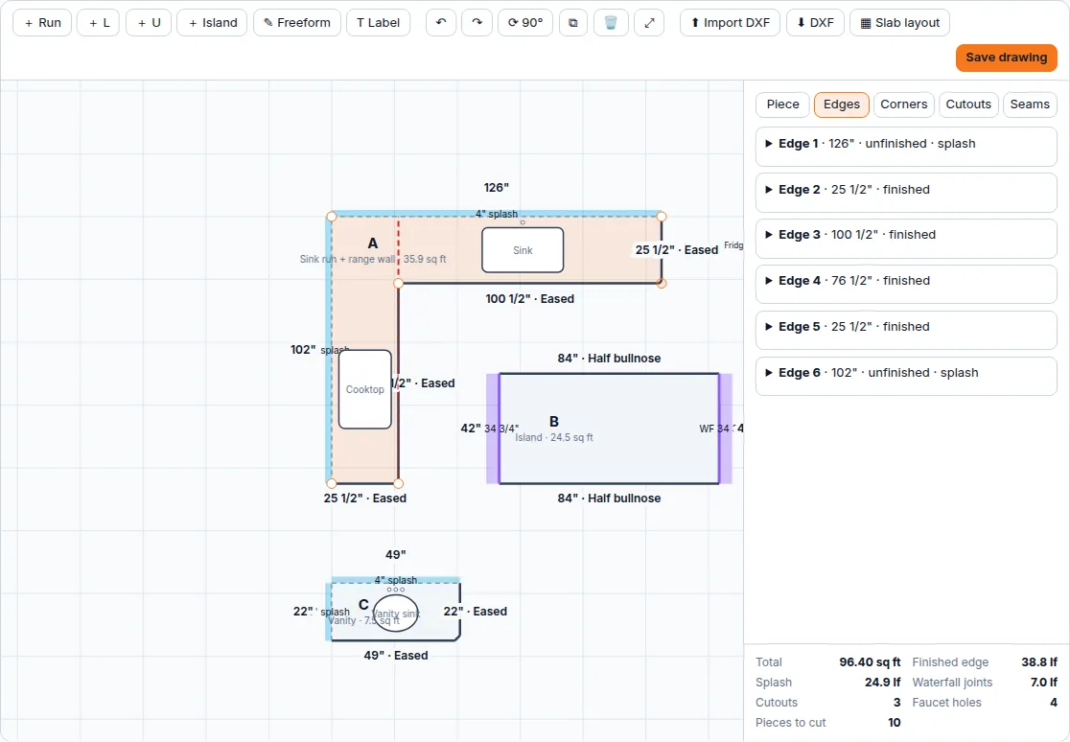
Task: Click the undo arrow icon
Action: pyautogui.click(x=441, y=22)
